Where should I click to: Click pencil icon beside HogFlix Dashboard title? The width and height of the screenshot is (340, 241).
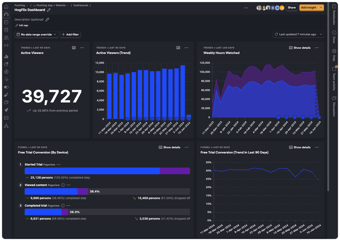[x=49, y=10]
